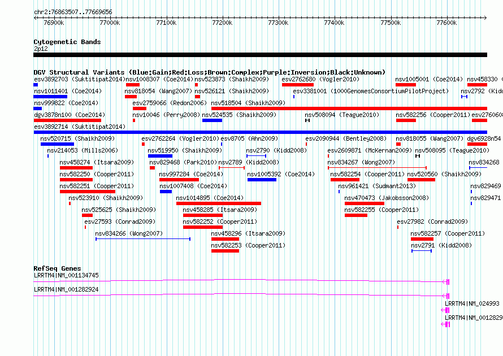
Task: Select nsv2791 (Kidd2008) blue span marker
Action: click(422, 251)
